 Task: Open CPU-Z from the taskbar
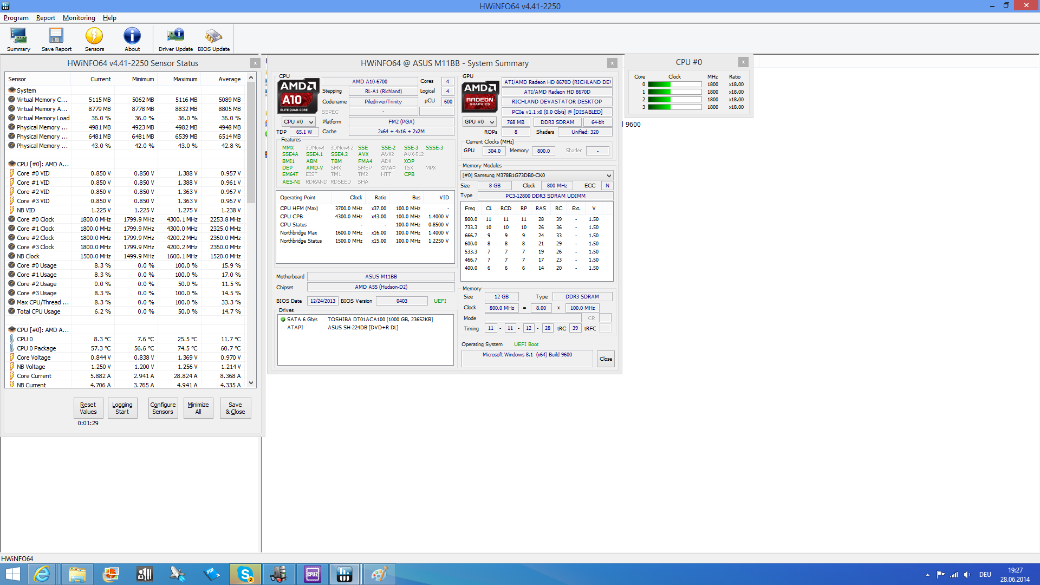pyautogui.click(x=313, y=574)
